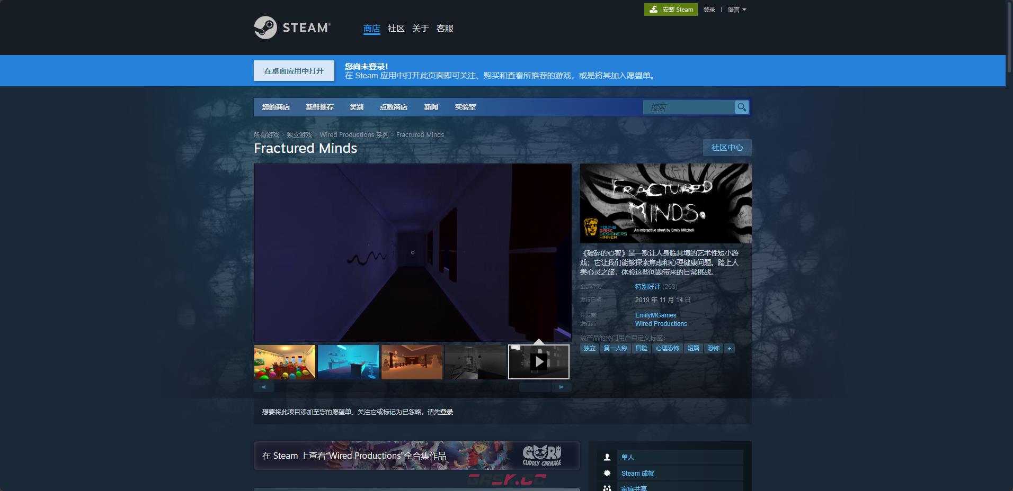Click the main corridor screenshot viewer
Viewport: 1013px width, 491px height.
[x=413, y=252]
